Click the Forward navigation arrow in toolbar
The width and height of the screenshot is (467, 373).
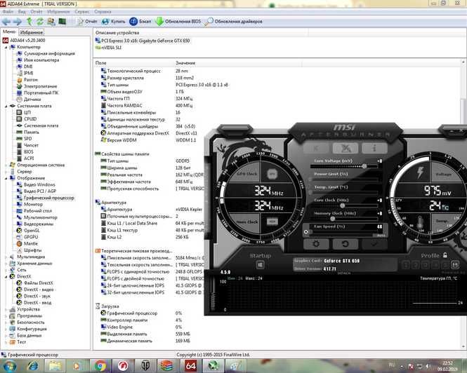[x=18, y=22]
